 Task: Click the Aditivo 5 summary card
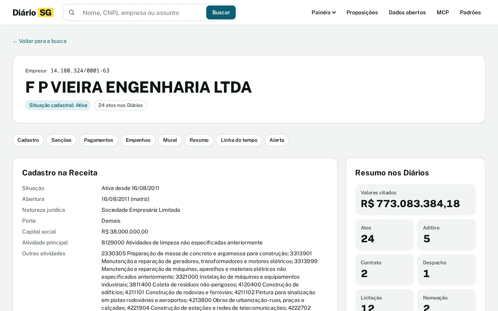click(x=447, y=235)
